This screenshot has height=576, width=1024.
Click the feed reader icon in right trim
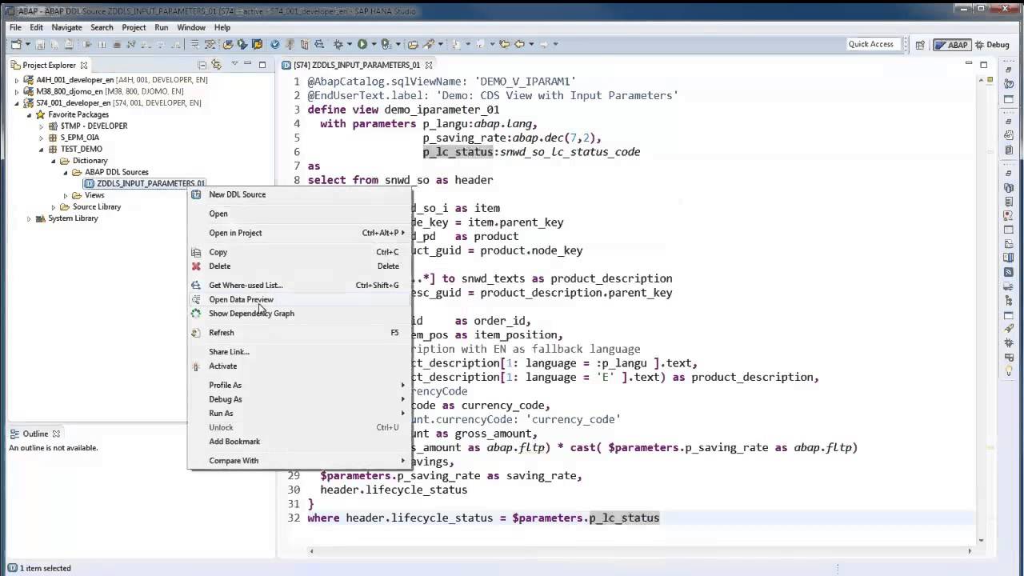[1009, 272]
